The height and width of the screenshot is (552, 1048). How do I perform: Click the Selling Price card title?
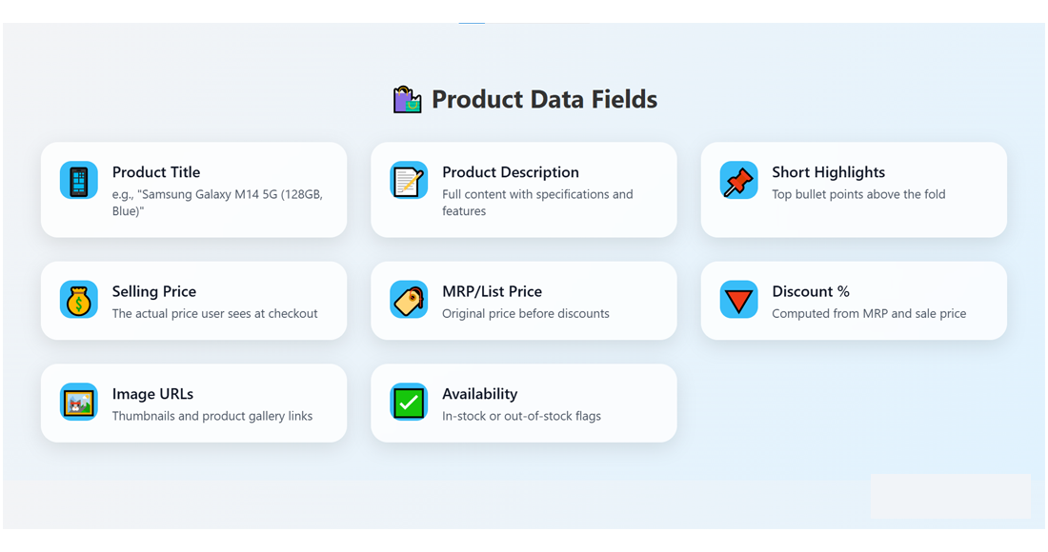pyautogui.click(x=154, y=291)
